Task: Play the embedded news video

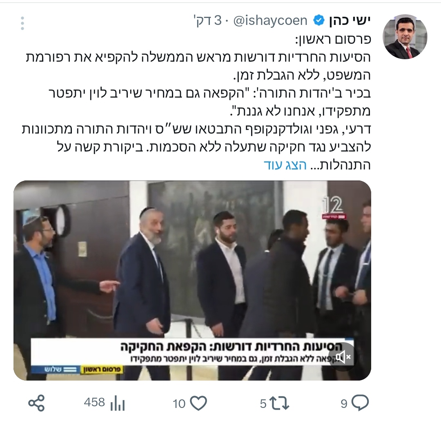Action: (192, 281)
